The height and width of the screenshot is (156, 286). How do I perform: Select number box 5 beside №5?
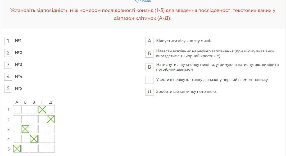point(8,89)
